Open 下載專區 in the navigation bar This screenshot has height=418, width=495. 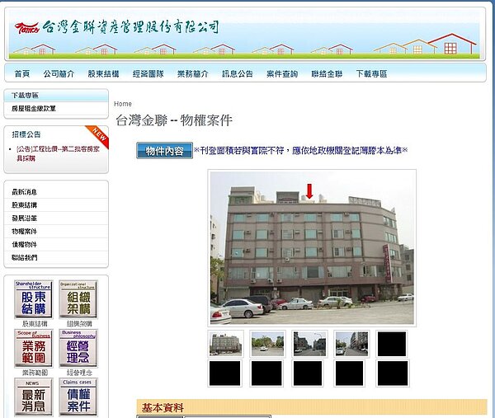(371, 74)
